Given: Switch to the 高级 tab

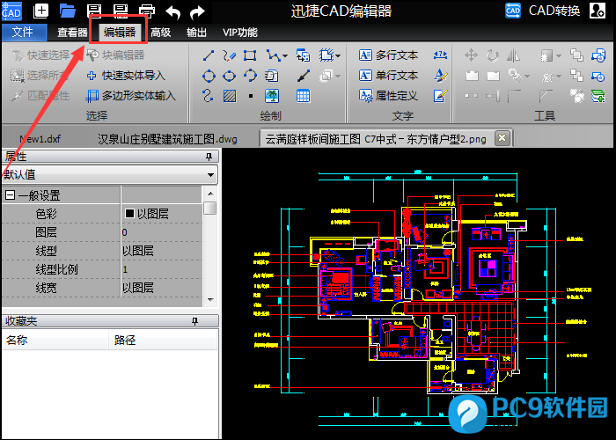Looking at the screenshot, I should (161, 33).
